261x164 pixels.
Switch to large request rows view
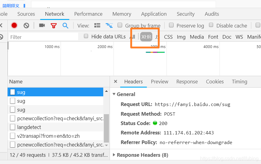pyautogui.click(x=97, y=25)
